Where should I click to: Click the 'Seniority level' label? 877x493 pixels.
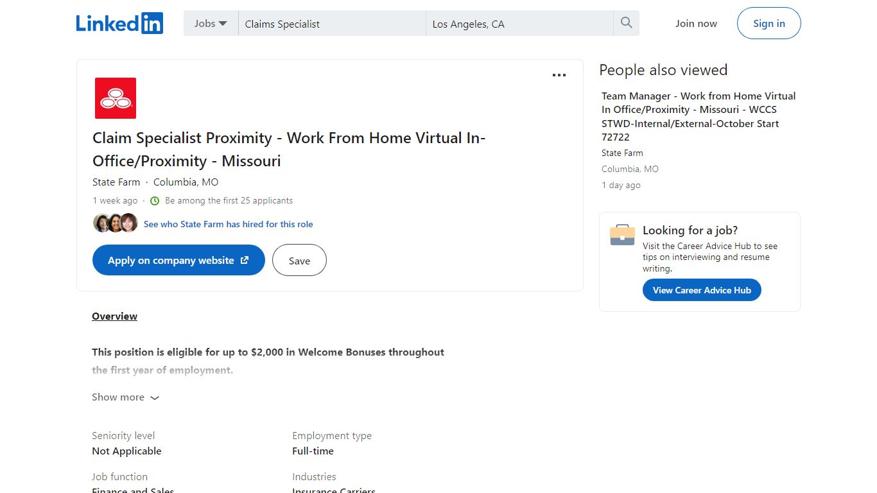(x=123, y=436)
